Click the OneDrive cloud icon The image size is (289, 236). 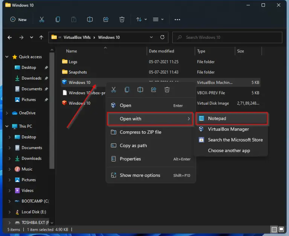pos(15,113)
